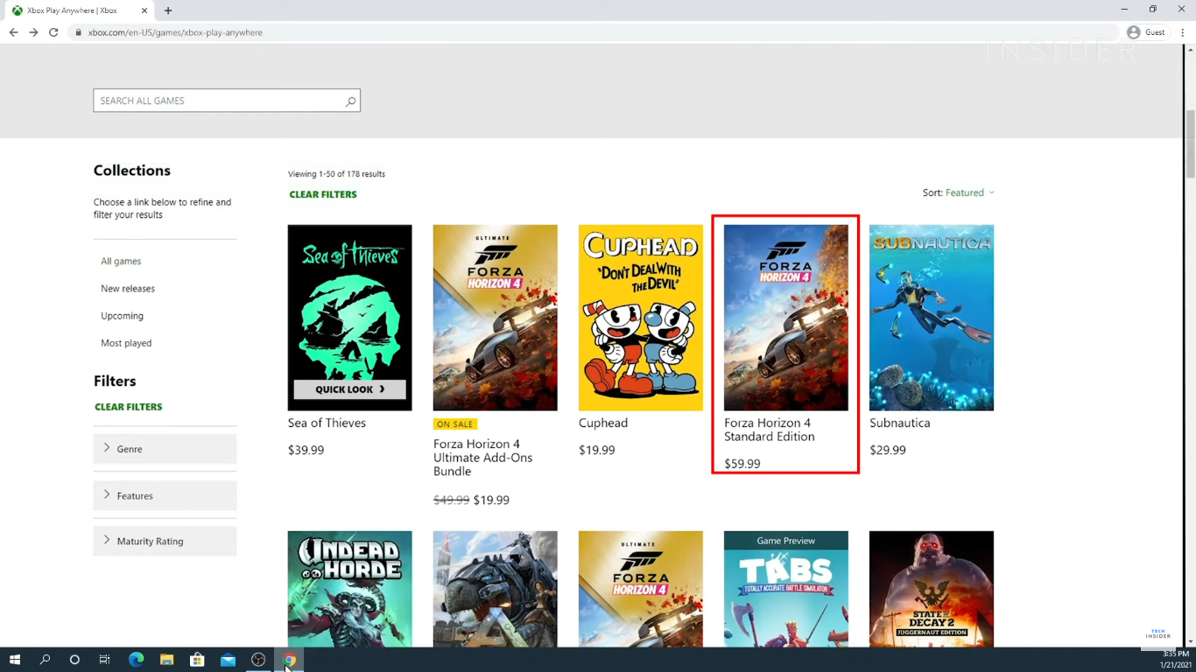Launch Cortana from the taskbar
1196x672 pixels.
click(x=74, y=660)
